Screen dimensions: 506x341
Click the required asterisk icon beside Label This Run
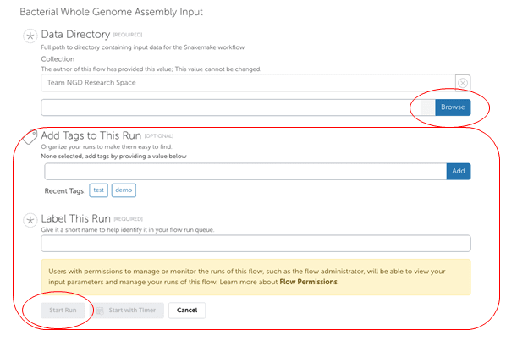pyautogui.click(x=30, y=220)
